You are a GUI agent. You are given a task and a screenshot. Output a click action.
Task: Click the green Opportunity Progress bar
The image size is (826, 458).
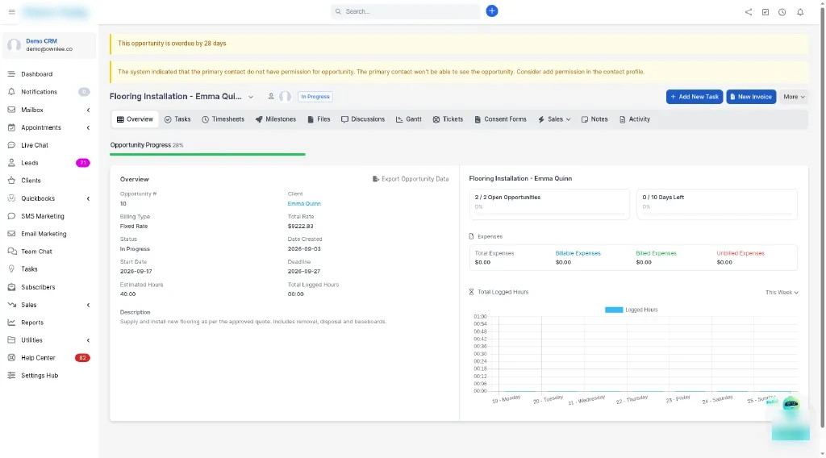(207, 154)
